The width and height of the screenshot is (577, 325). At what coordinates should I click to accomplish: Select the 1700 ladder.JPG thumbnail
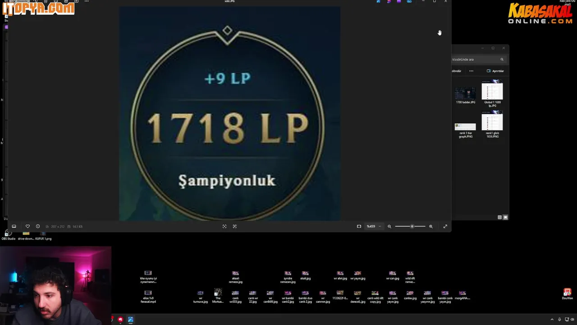466,96
